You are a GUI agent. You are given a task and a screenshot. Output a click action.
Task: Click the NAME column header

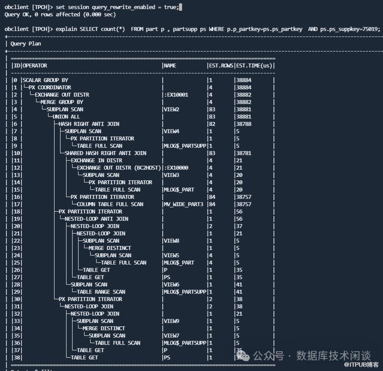(170, 65)
